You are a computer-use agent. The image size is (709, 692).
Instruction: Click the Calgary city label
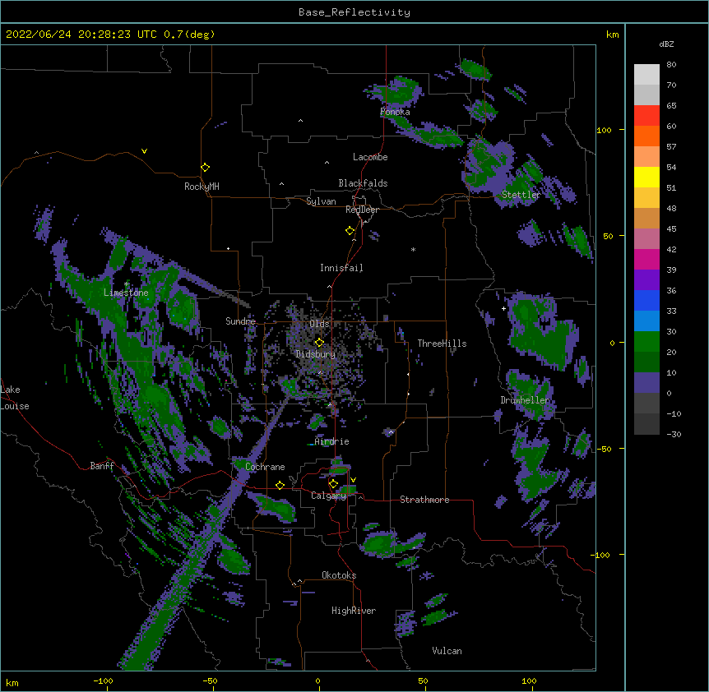tap(328, 496)
